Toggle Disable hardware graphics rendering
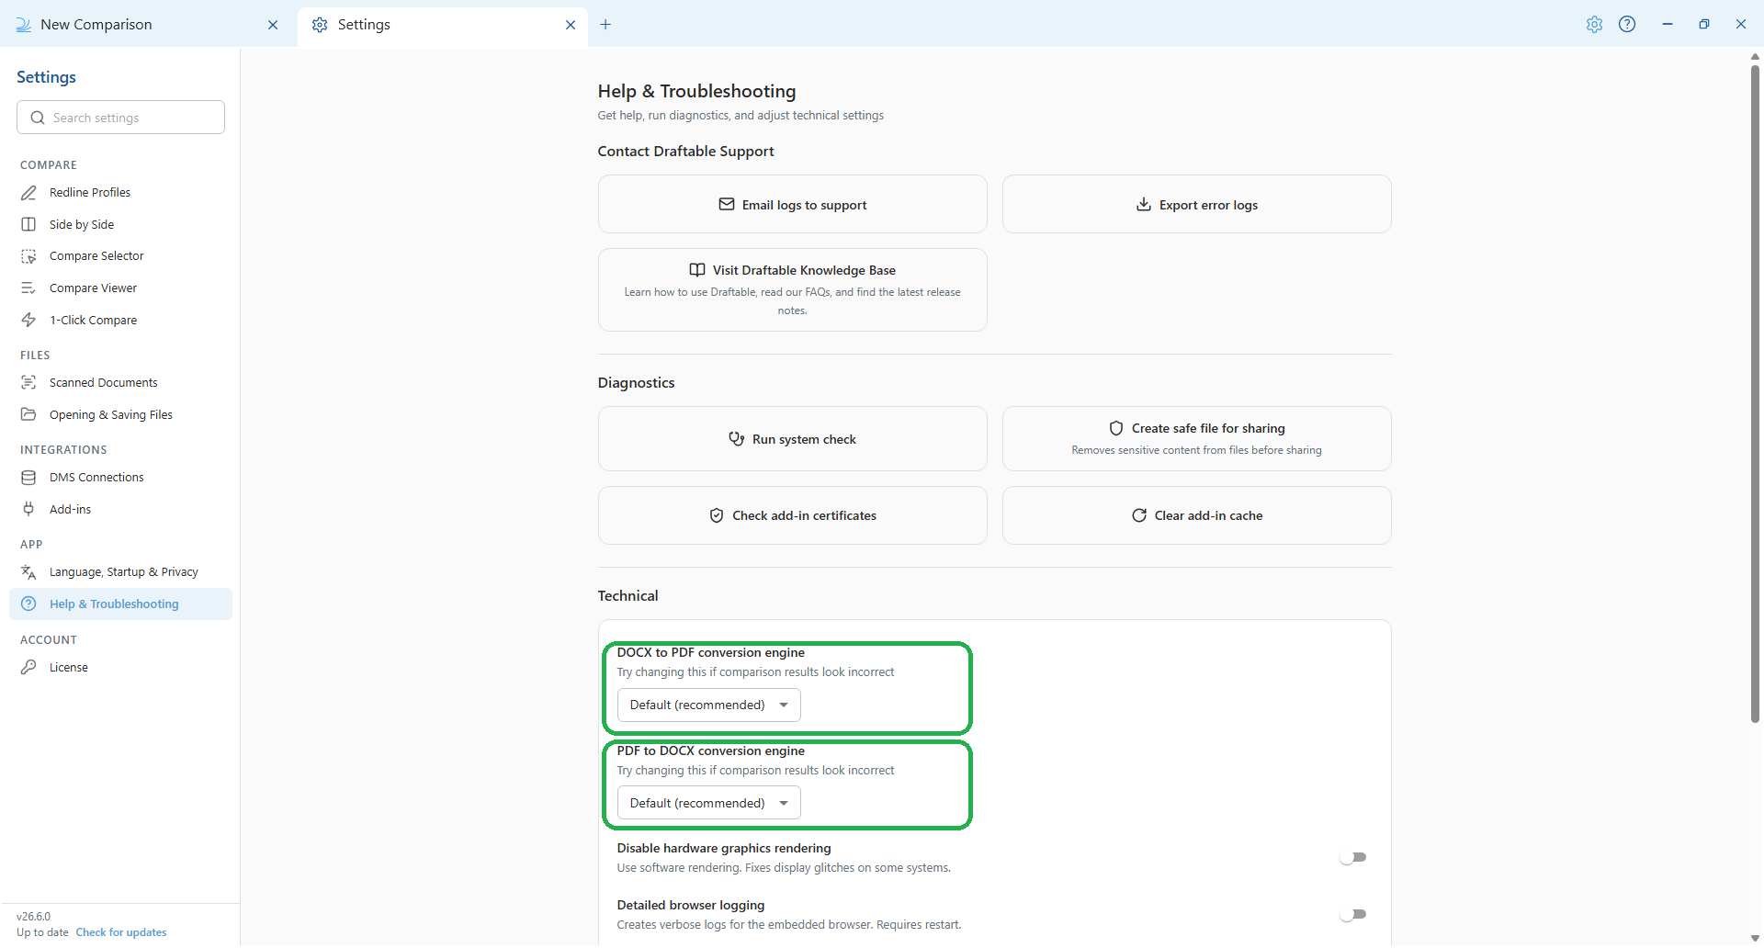 coord(1352,858)
